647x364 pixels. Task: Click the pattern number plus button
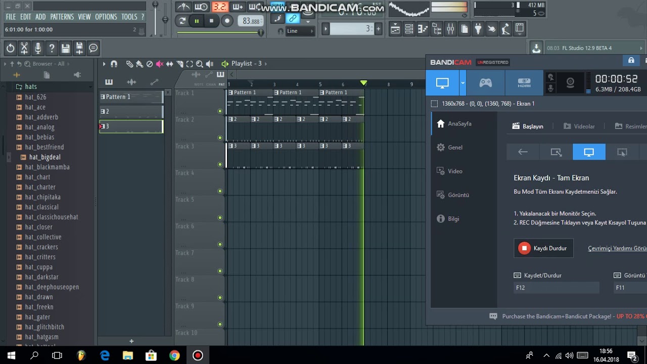pyautogui.click(x=378, y=29)
